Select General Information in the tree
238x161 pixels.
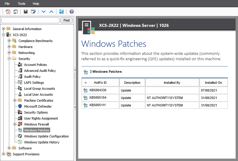27,29
